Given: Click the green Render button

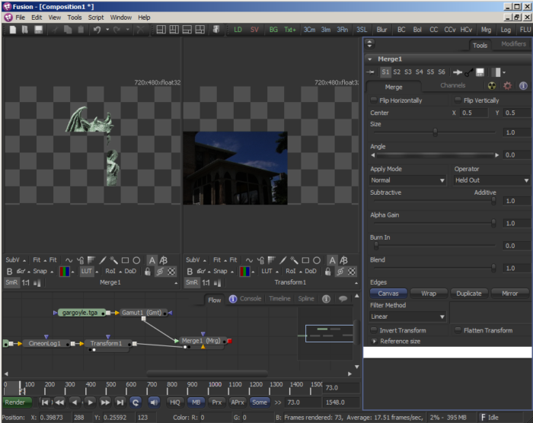Looking at the screenshot, I should point(17,402).
